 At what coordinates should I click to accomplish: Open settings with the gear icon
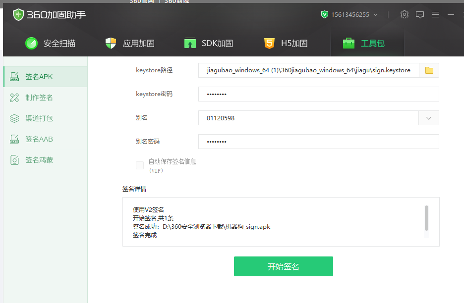[x=404, y=14]
